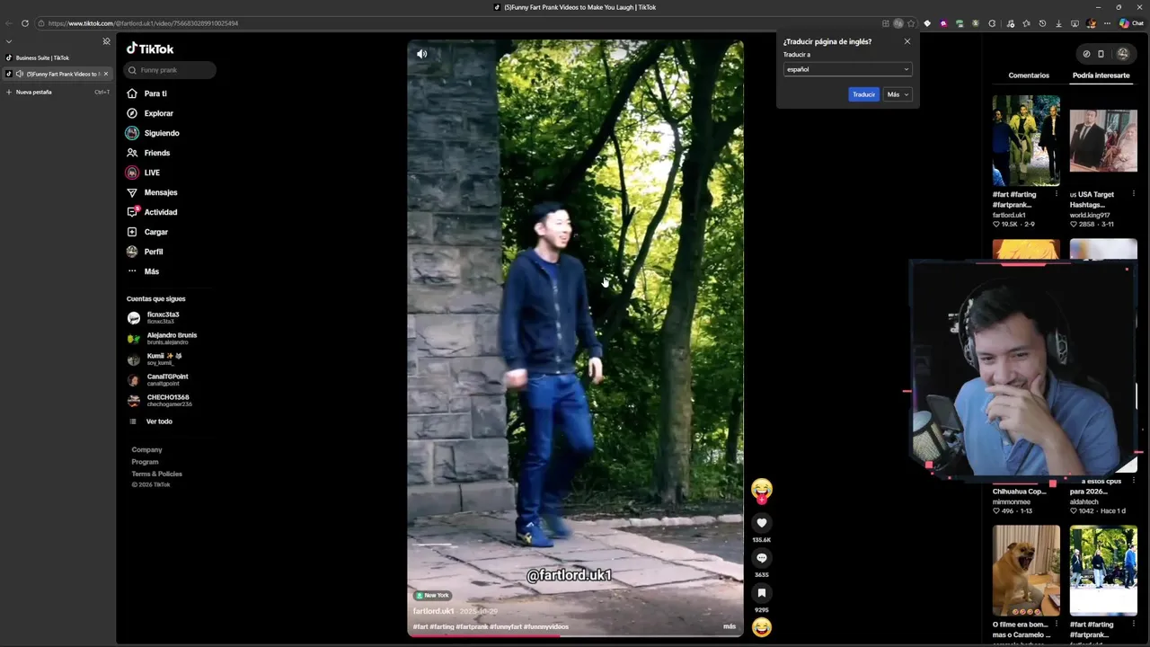The height and width of the screenshot is (647, 1150).
Task: Click the browser profile avatar in toolbar
Action: [1092, 23]
